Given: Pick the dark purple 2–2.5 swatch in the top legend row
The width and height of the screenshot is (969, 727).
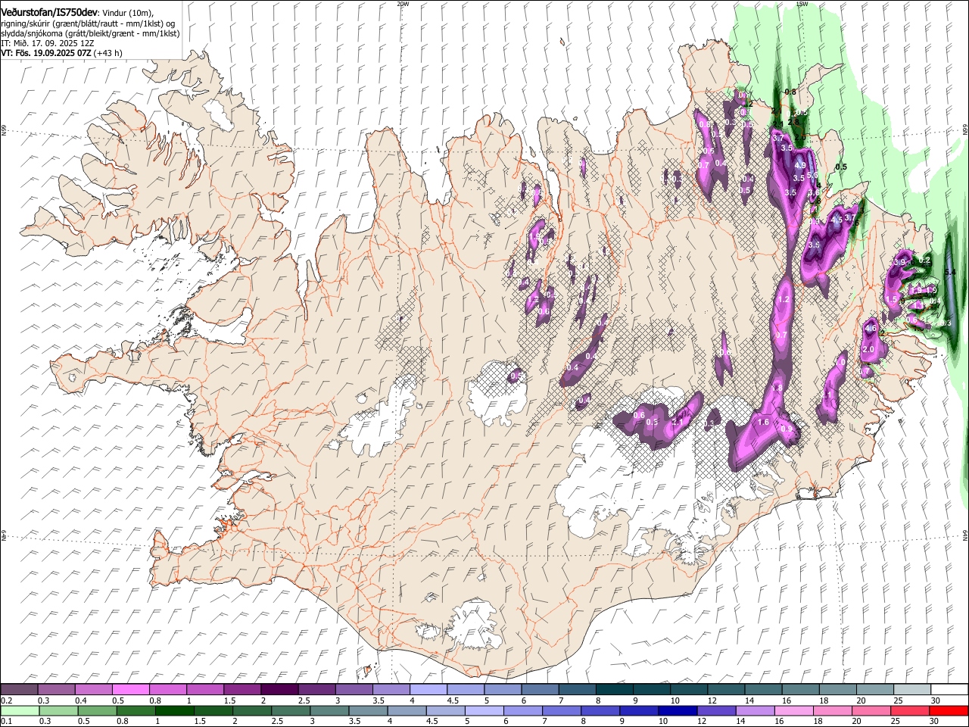Looking at the screenshot, I should point(280,689).
